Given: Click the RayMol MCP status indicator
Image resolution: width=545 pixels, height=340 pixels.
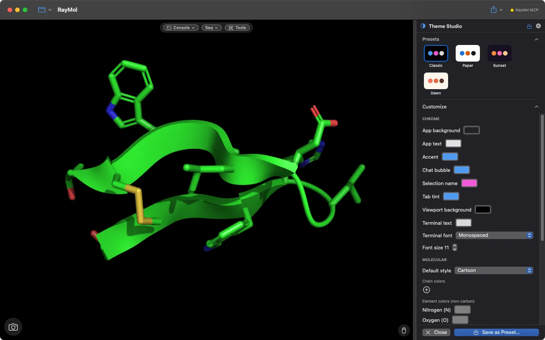Looking at the screenshot, I should point(524,10).
